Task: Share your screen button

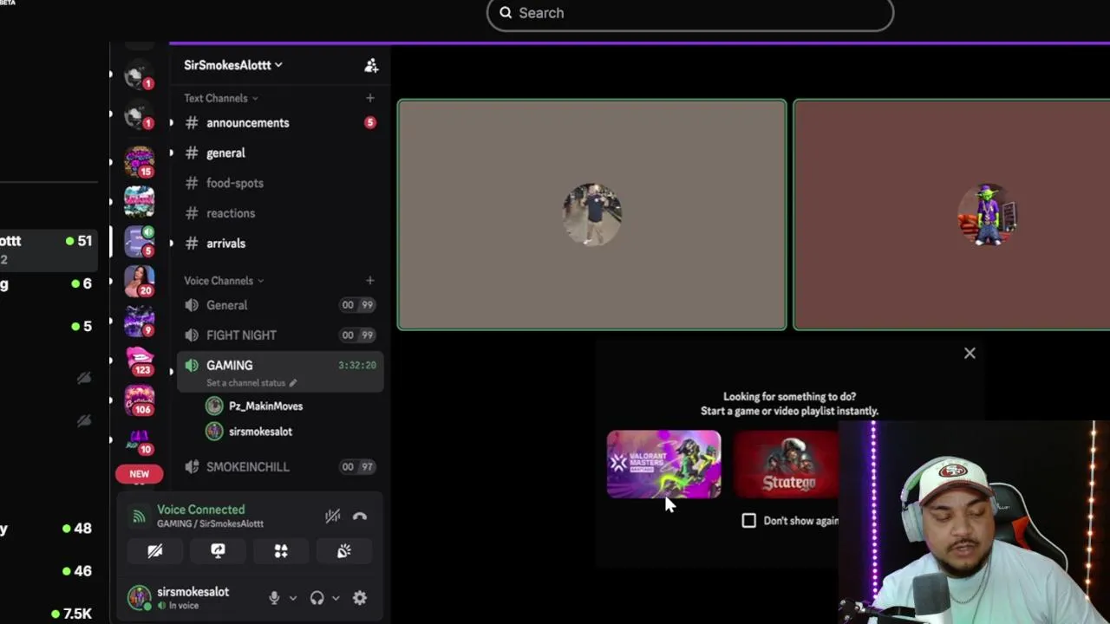Action: point(218,551)
